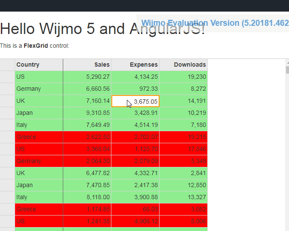
Task: Select the Germany cell in the green row
Action: coord(39,89)
